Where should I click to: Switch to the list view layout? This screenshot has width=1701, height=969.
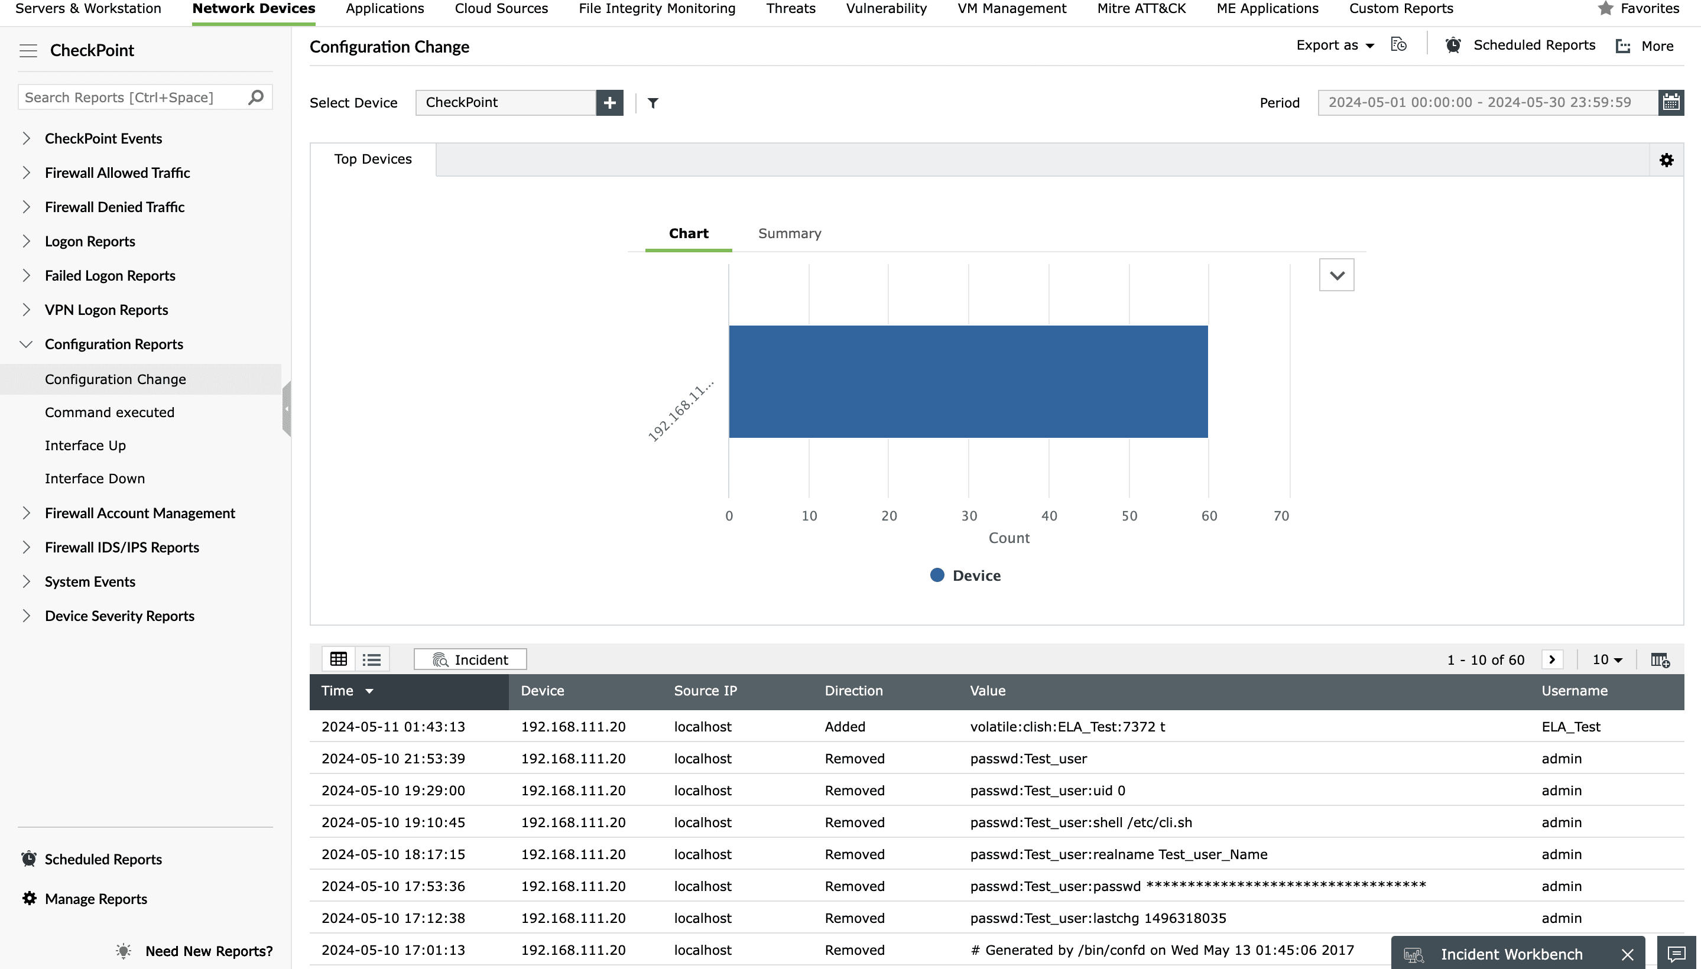click(x=372, y=659)
